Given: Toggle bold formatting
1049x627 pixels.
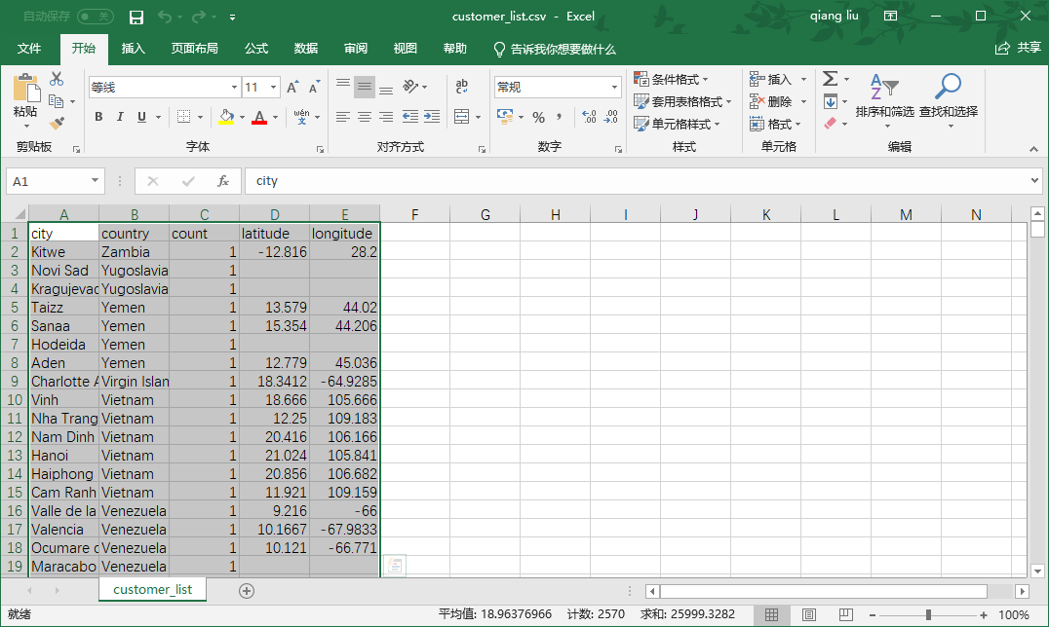Looking at the screenshot, I should [x=98, y=117].
